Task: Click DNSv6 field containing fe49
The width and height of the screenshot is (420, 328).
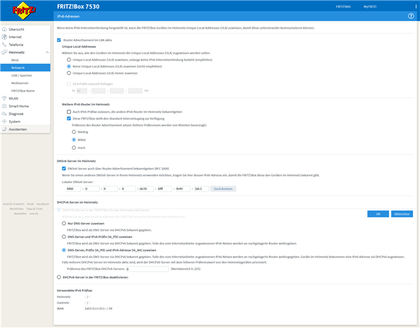Action: 183,189
